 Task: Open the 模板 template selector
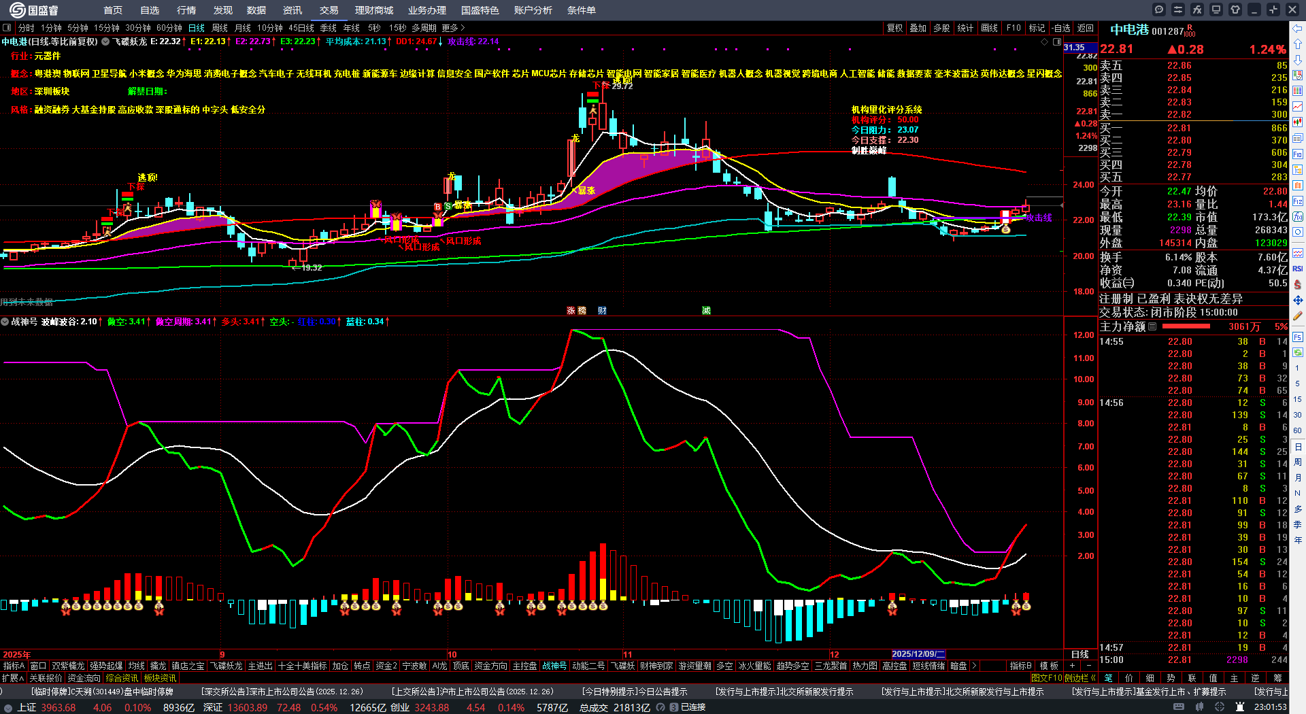click(x=1049, y=666)
